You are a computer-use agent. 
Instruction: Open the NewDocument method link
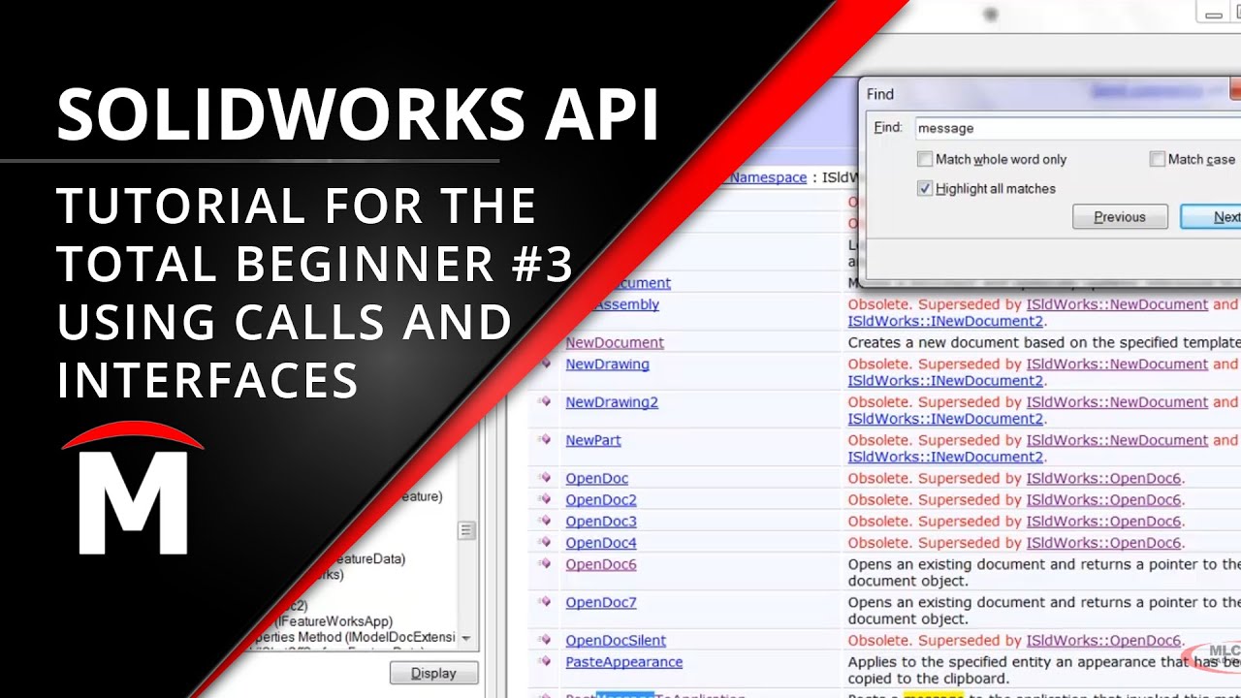[615, 342]
